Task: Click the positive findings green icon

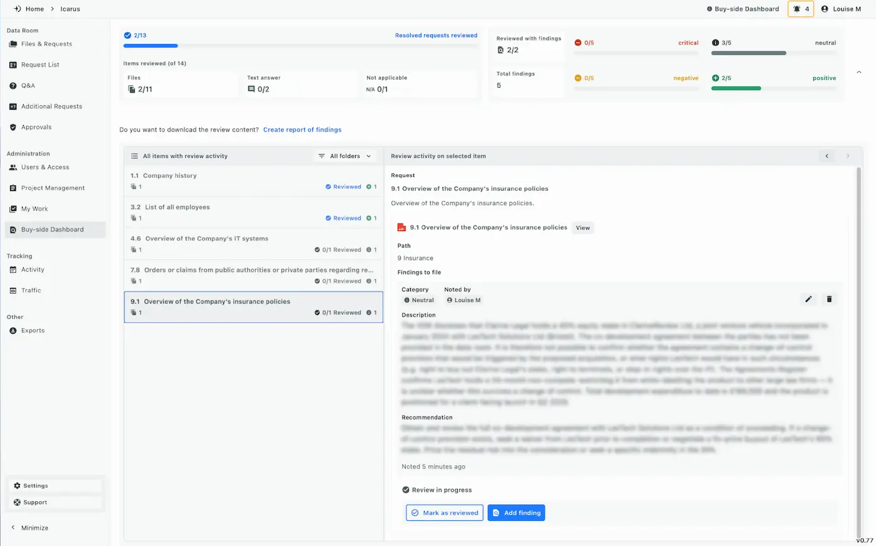Action: click(x=716, y=78)
